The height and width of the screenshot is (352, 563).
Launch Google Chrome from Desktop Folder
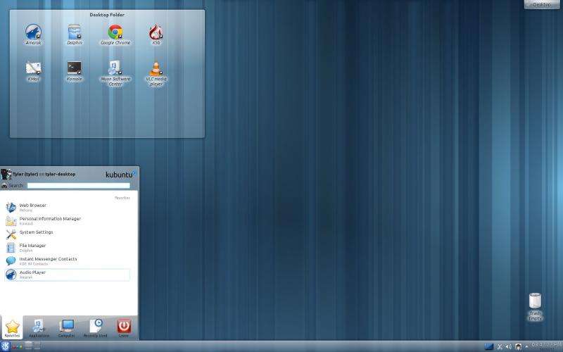tap(115, 34)
